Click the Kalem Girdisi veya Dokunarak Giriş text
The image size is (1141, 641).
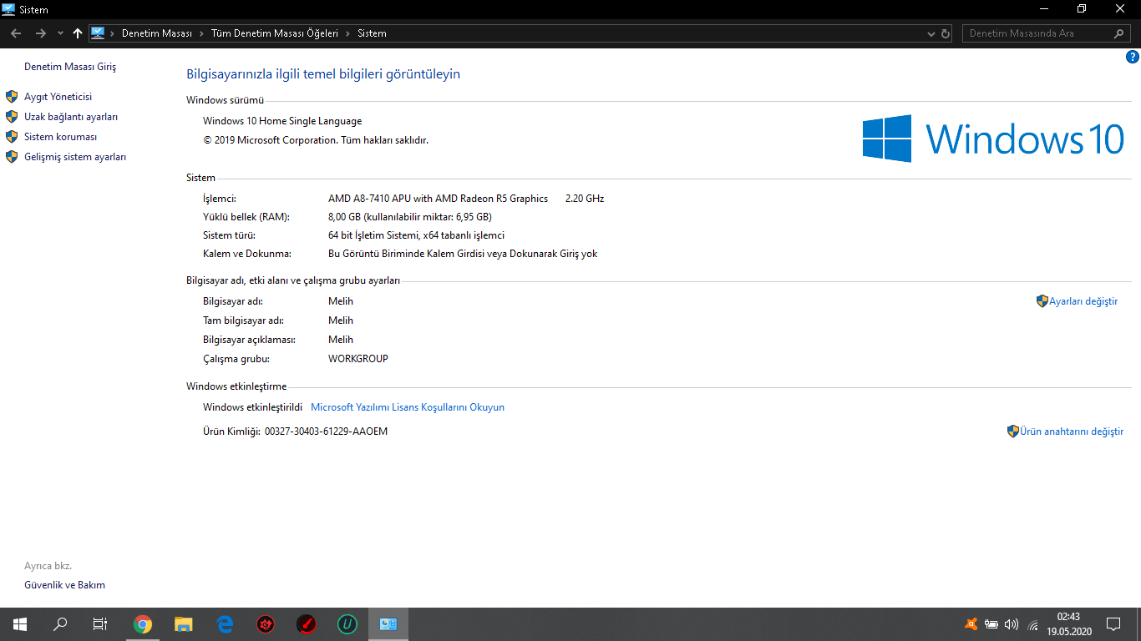click(x=463, y=254)
